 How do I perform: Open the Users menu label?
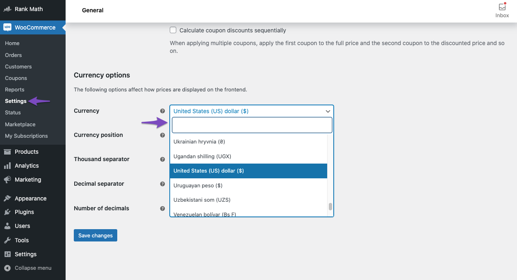pos(23,226)
